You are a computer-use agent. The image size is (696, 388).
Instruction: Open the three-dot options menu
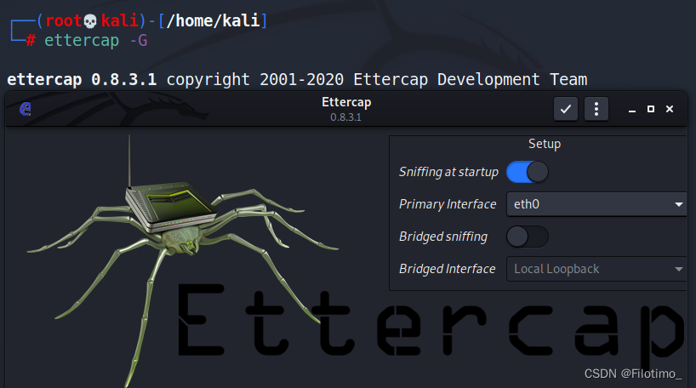tap(596, 109)
